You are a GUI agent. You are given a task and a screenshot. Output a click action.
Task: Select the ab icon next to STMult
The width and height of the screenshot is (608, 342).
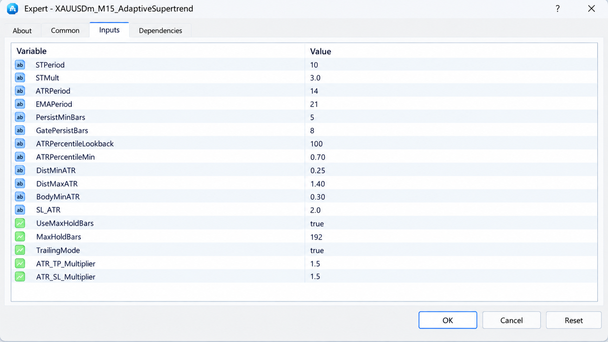tap(20, 78)
